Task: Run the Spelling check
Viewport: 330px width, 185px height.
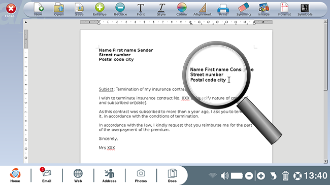Action: tap(244, 10)
